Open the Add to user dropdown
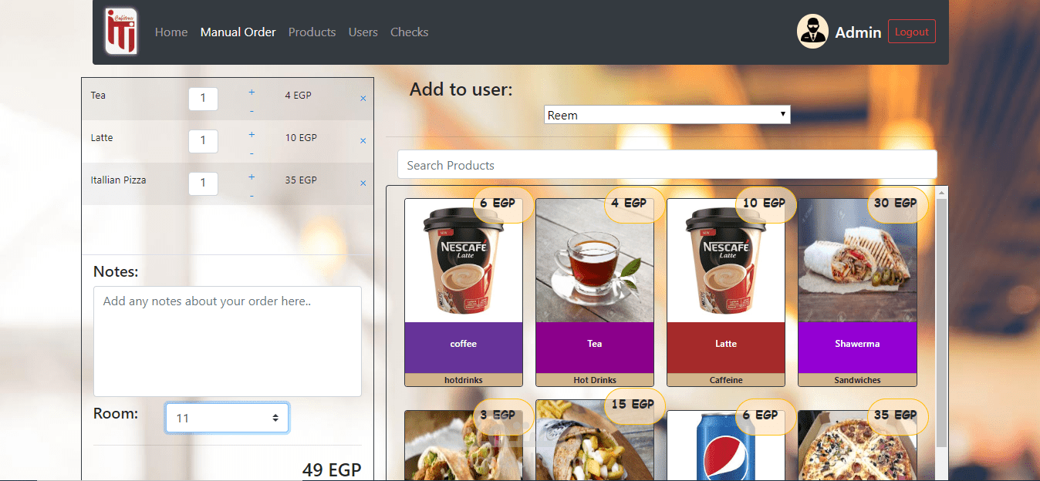1040x481 pixels. coord(667,115)
